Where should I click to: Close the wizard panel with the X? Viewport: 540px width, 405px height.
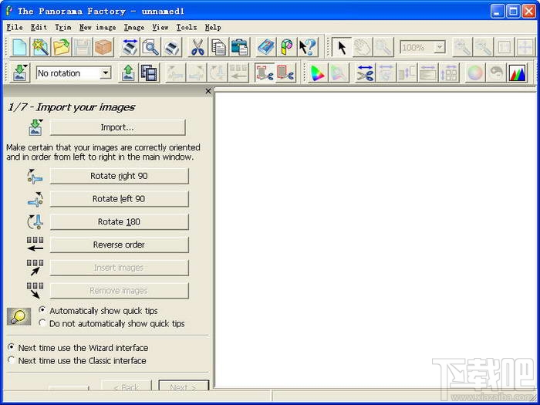coord(208,91)
